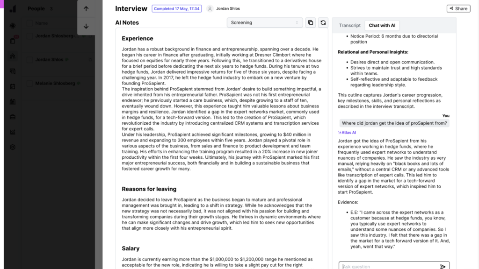Select all rows via Name header checkbox
Viewport: 479px width, 269px height.
coord(30,23)
